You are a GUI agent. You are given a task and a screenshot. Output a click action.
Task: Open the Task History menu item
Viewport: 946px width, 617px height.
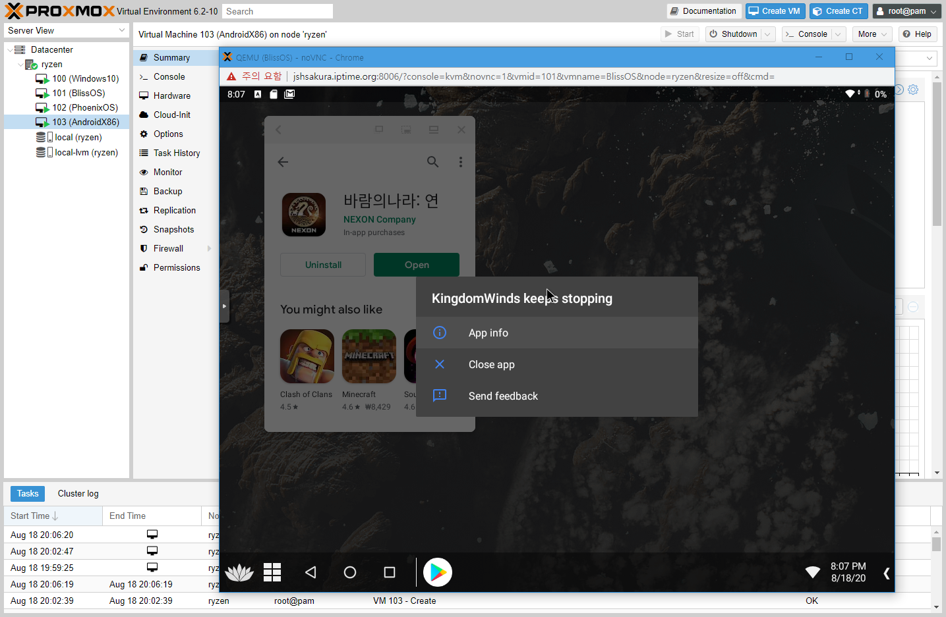(x=176, y=153)
